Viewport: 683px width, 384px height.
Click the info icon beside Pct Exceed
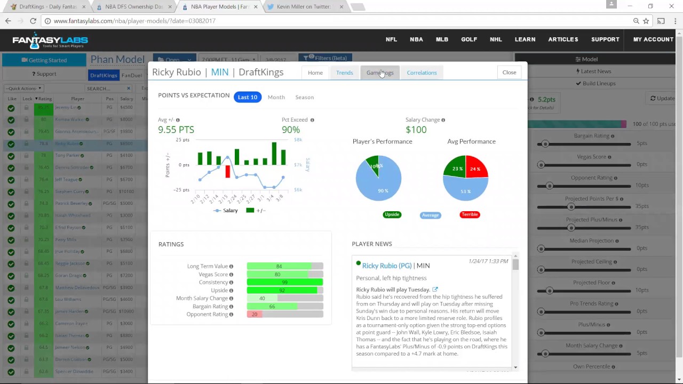pyautogui.click(x=312, y=120)
